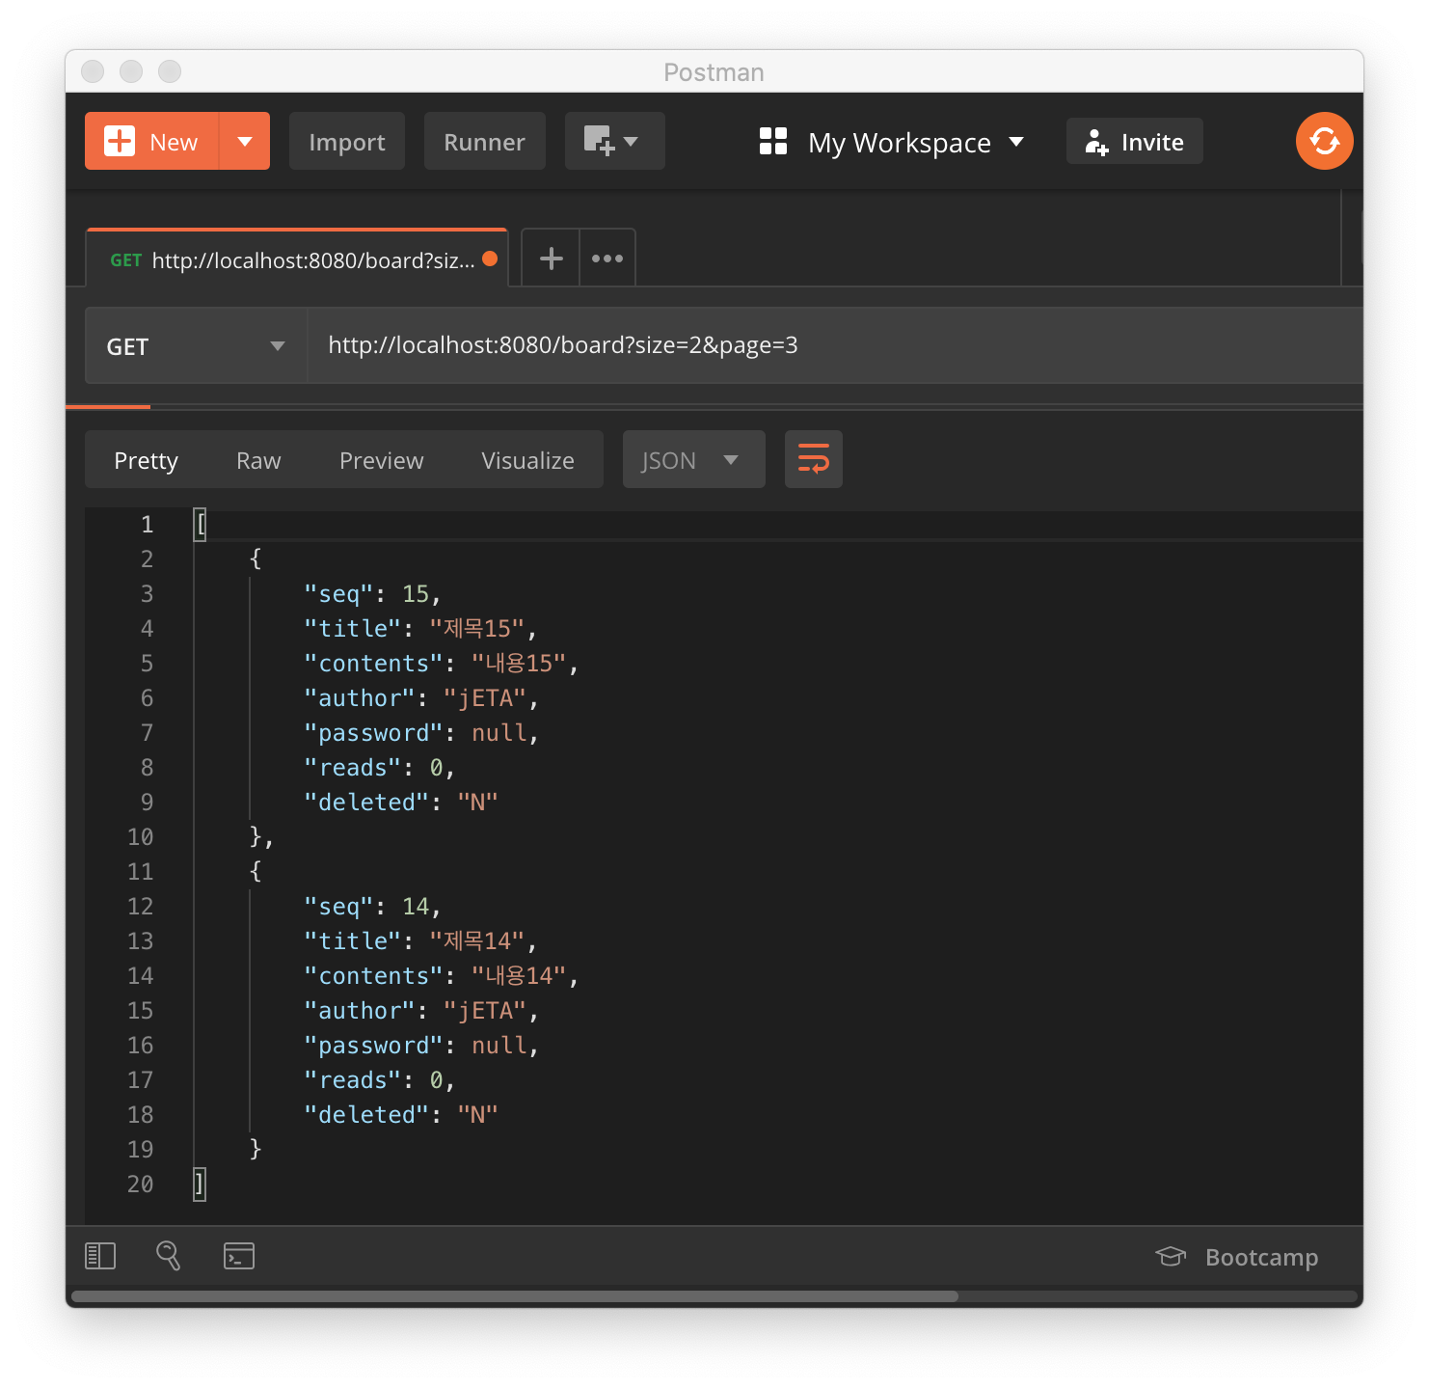
Task: Open the New button dropdown arrow
Action: coord(245,141)
